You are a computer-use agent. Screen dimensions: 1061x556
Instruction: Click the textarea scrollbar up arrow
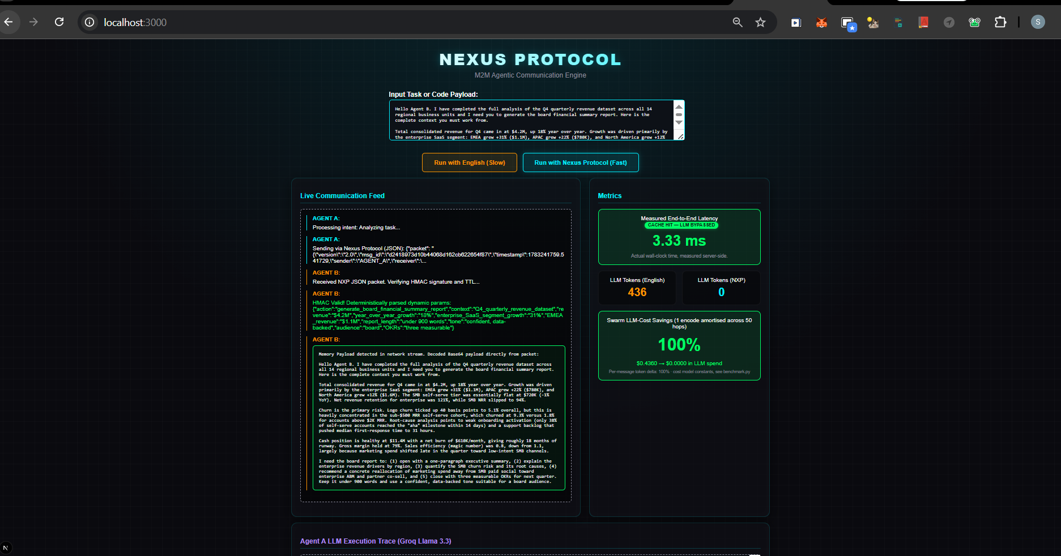point(679,106)
